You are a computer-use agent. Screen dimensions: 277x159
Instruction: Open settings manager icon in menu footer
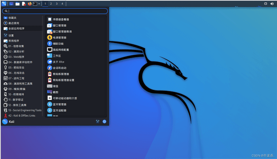(97, 122)
